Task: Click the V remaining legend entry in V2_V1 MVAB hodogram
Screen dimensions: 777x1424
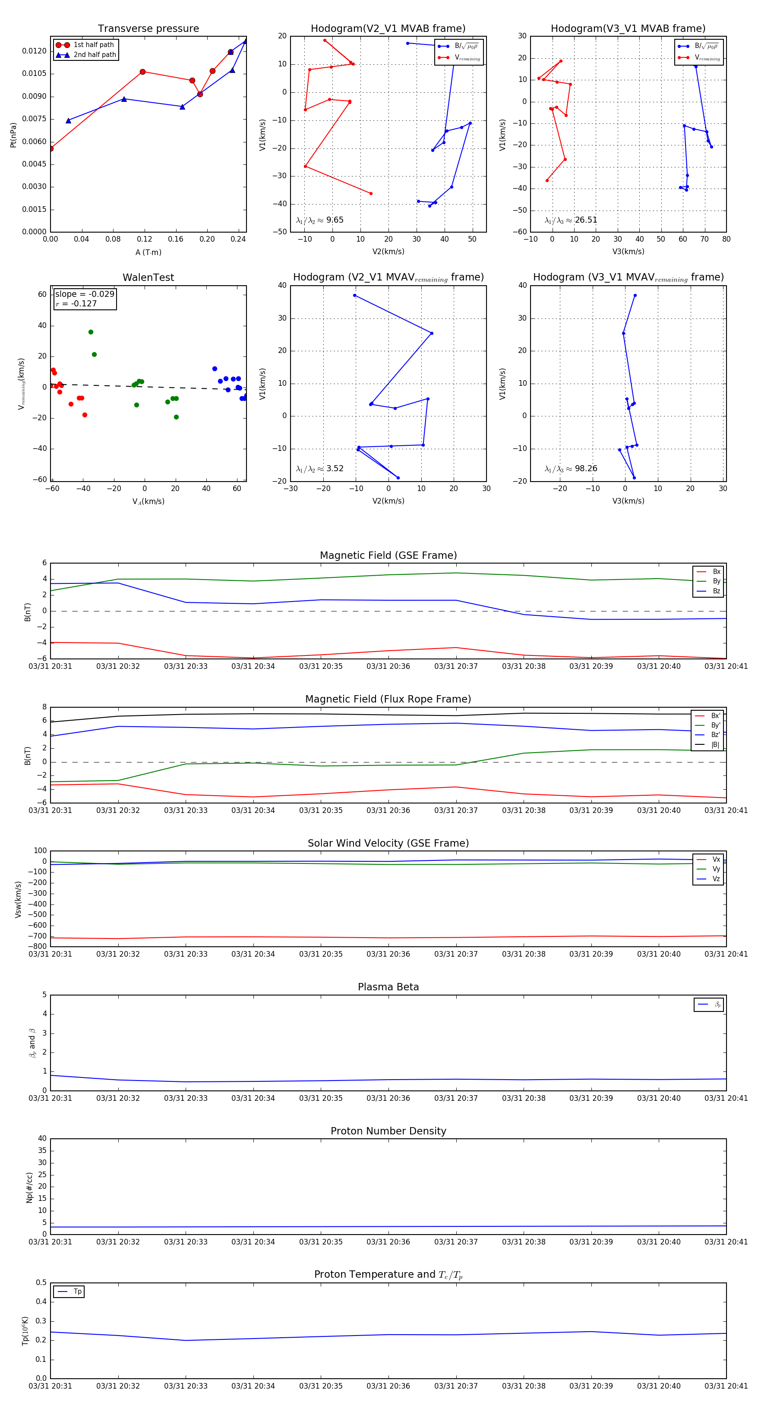Action: click(x=459, y=57)
